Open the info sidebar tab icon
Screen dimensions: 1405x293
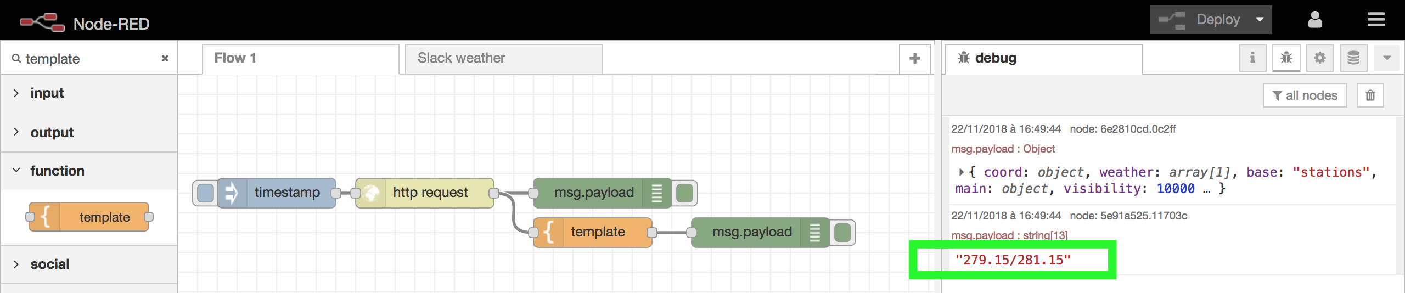[x=1252, y=58]
